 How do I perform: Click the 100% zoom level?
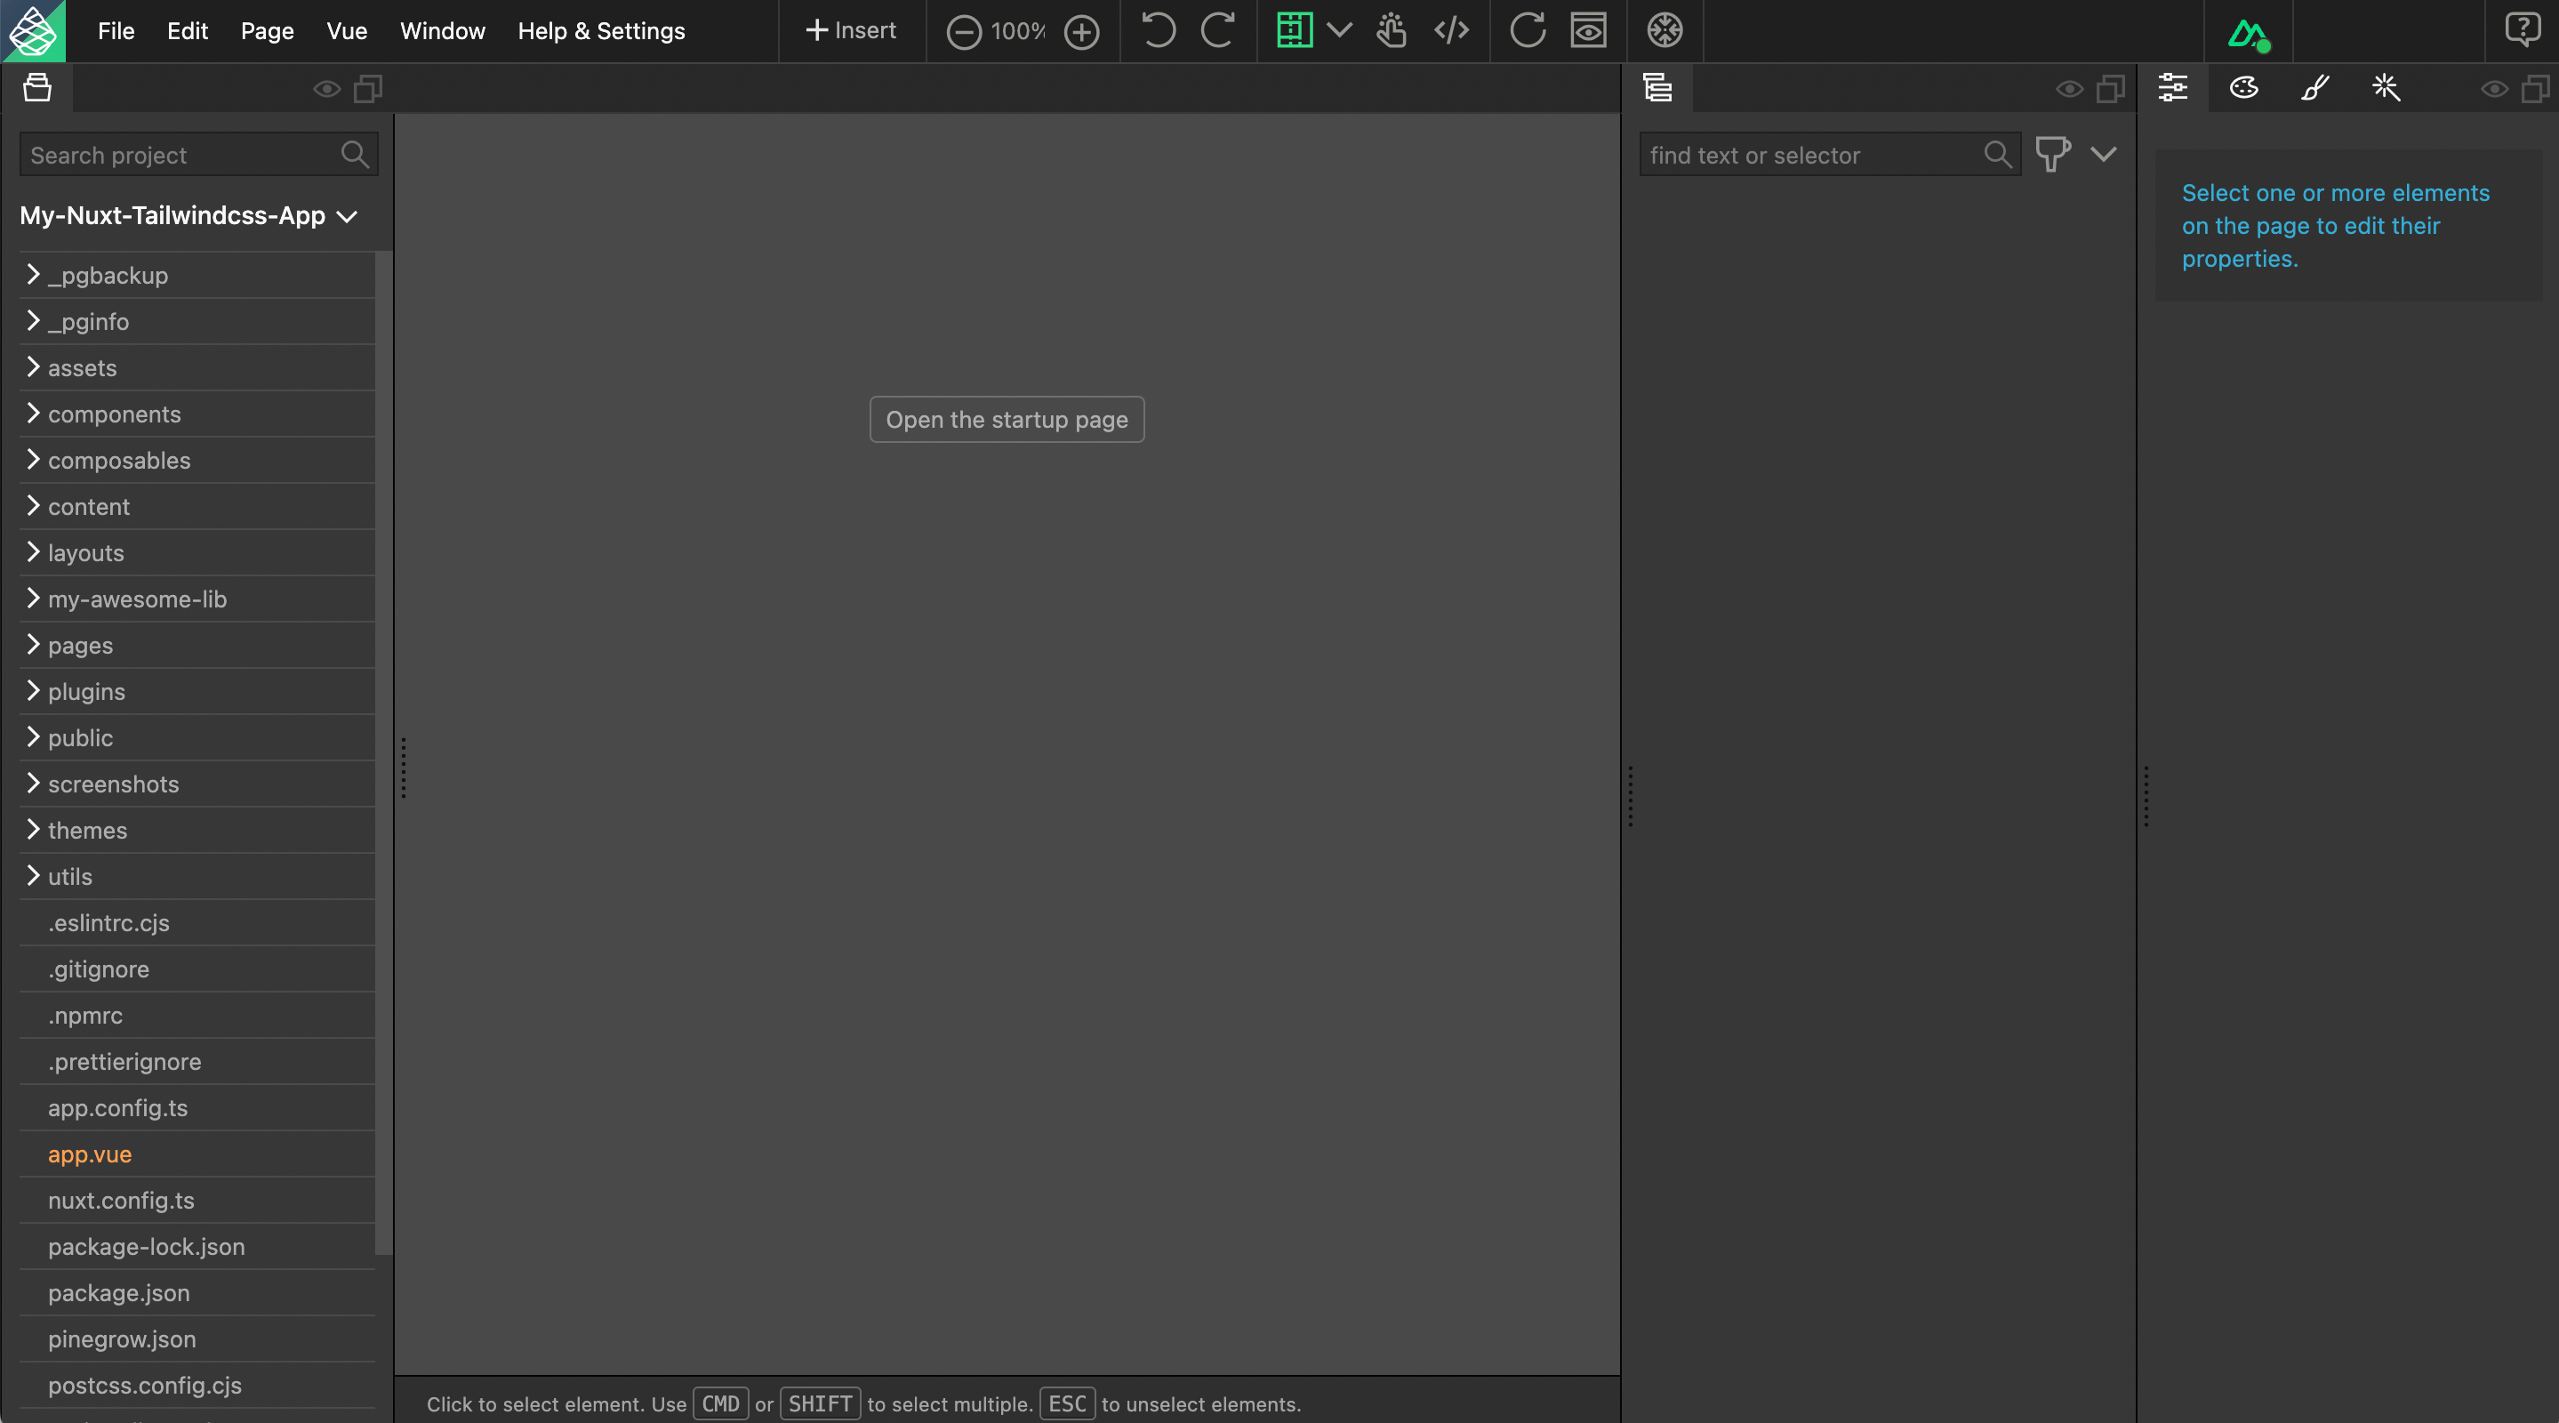click(x=1018, y=31)
